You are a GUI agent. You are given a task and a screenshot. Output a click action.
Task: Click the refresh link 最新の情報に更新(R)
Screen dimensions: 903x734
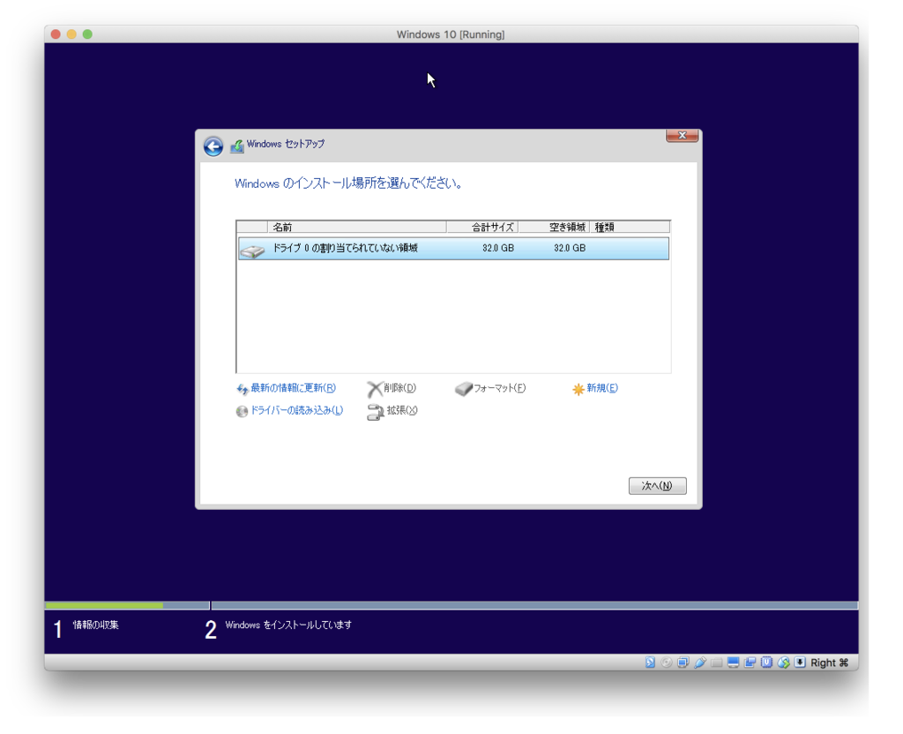pyautogui.click(x=293, y=388)
